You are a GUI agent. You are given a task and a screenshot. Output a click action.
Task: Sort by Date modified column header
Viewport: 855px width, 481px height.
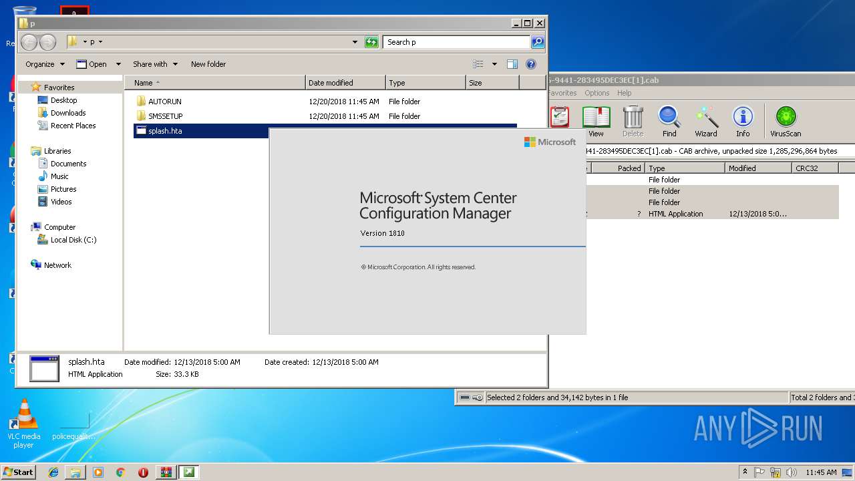click(345, 83)
